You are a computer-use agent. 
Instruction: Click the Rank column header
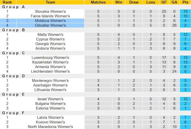pos(7,2)
